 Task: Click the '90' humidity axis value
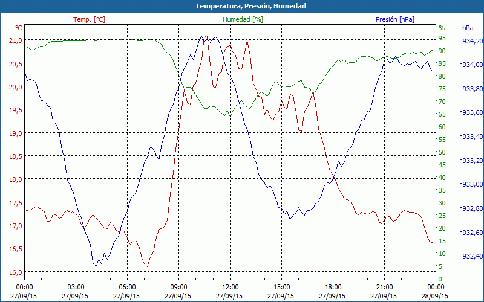442,51
